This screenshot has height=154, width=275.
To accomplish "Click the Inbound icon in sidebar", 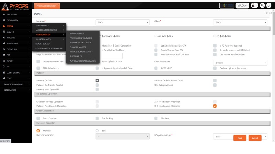I will tap(4, 38).
